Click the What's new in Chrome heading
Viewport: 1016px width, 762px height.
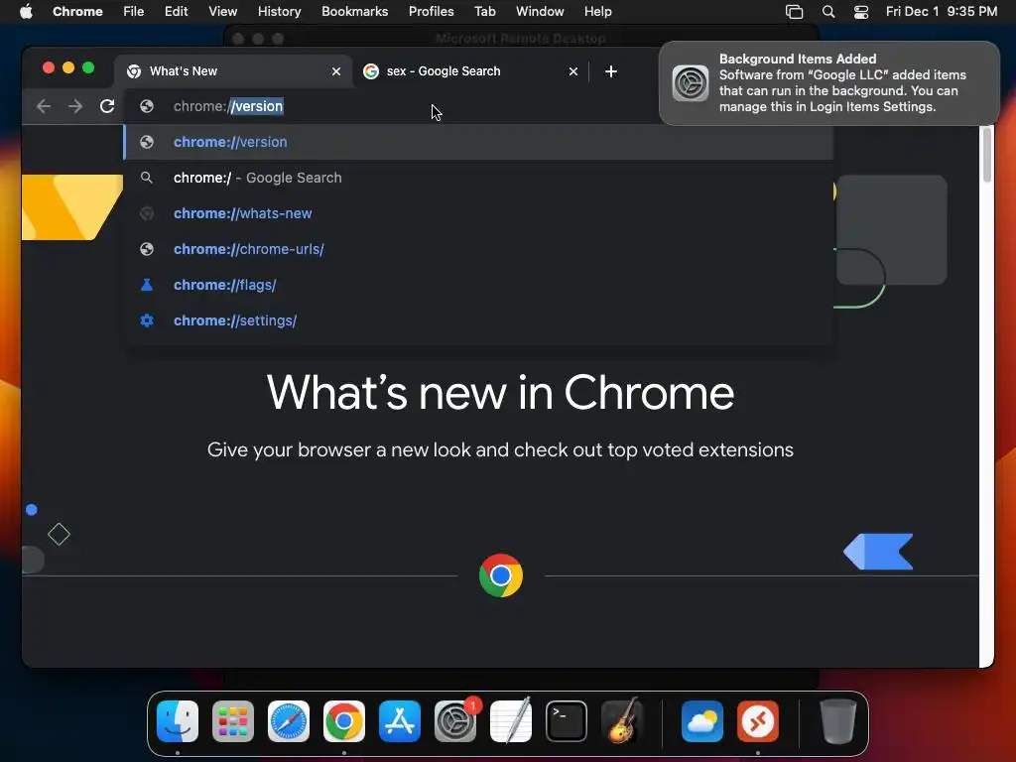coord(500,393)
